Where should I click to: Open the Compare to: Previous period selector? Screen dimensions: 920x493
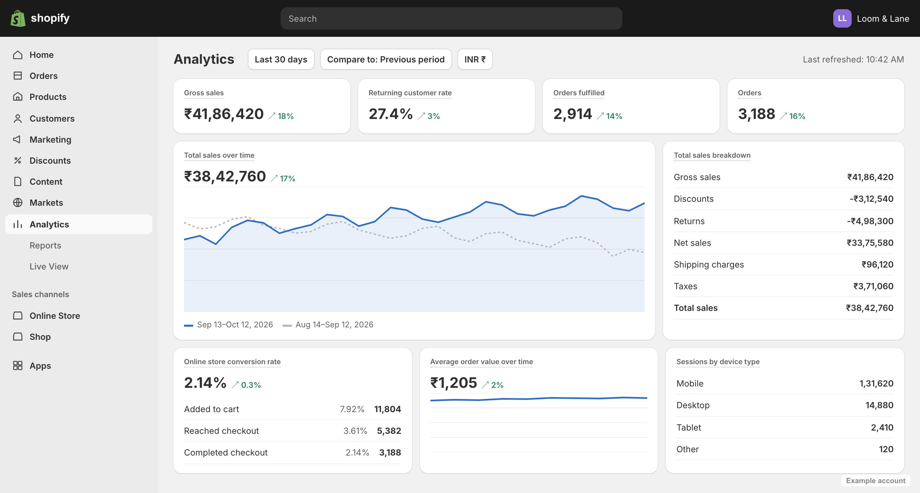click(386, 59)
